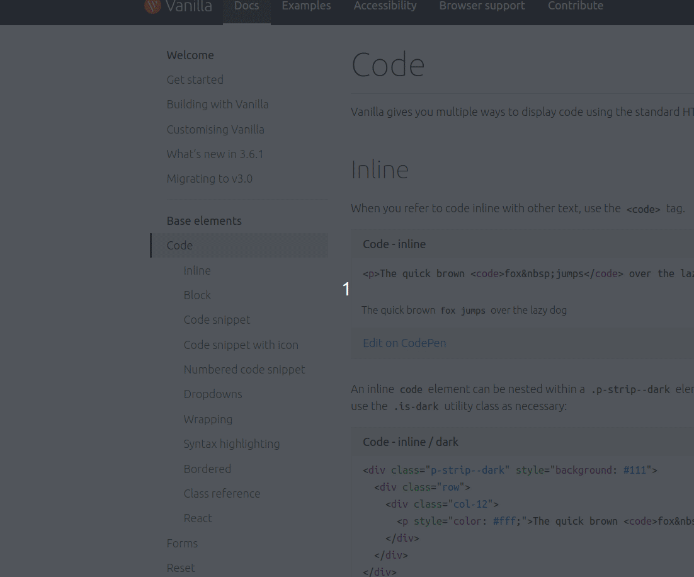Image resolution: width=694 pixels, height=577 pixels.
Task: Jump to the Dropdowns section
Action: tap(213, 394)
